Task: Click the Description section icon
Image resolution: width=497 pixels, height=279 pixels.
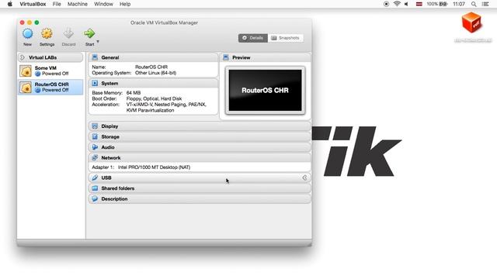Action: click(95, 199)
